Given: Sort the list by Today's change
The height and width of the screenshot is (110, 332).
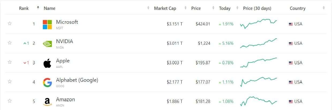Looking at the screenshot, I should point(225,8).
